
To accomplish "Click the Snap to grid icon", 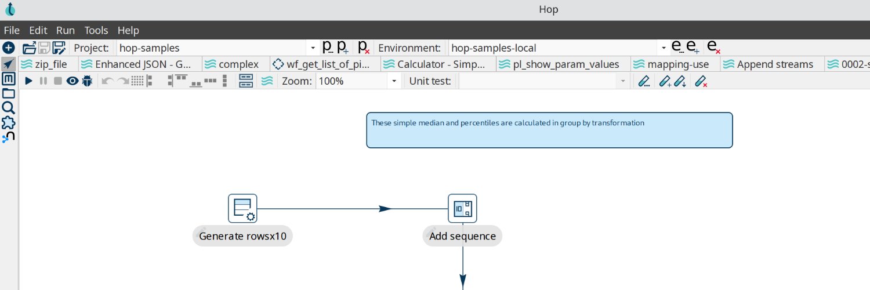I will [x=137, y=81].
